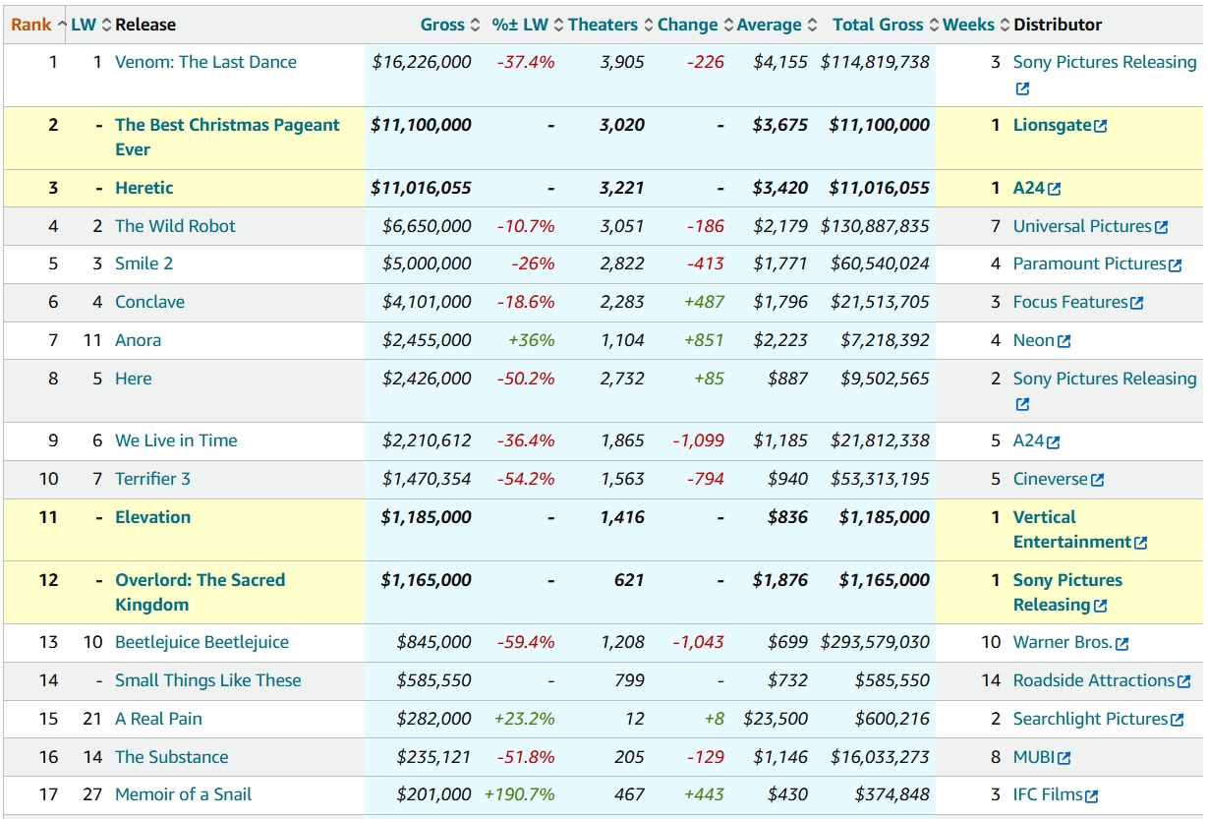Open Overlord: The Sacred Kingdom link
Screen dimensions: 1208x819
[201, 592]
